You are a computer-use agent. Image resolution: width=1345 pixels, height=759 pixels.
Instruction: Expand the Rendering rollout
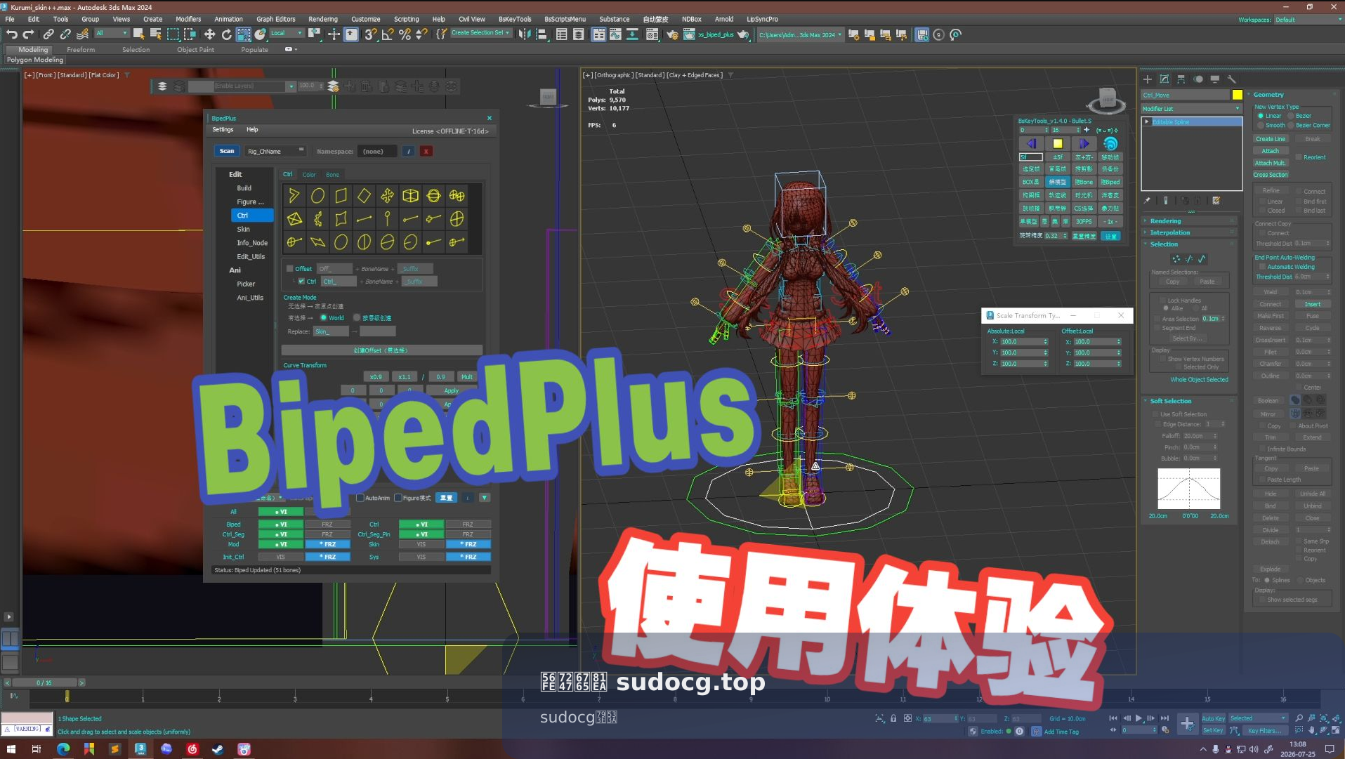point(1165,220)
